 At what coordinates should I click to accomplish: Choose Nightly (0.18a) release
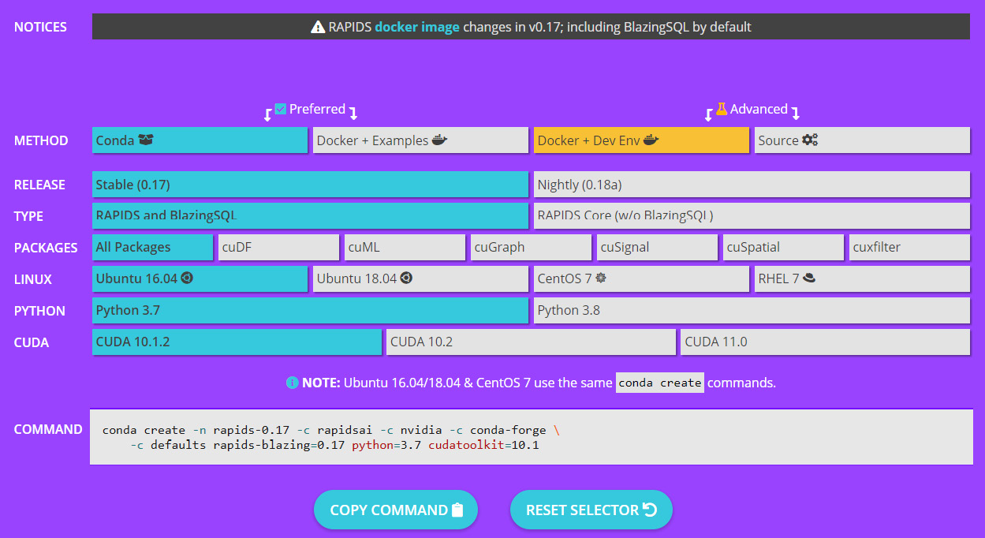click(752, 185)
